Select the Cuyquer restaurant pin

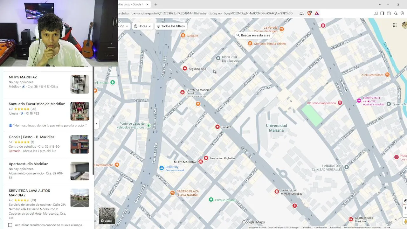pyautogui.click(x=183, y=35)
